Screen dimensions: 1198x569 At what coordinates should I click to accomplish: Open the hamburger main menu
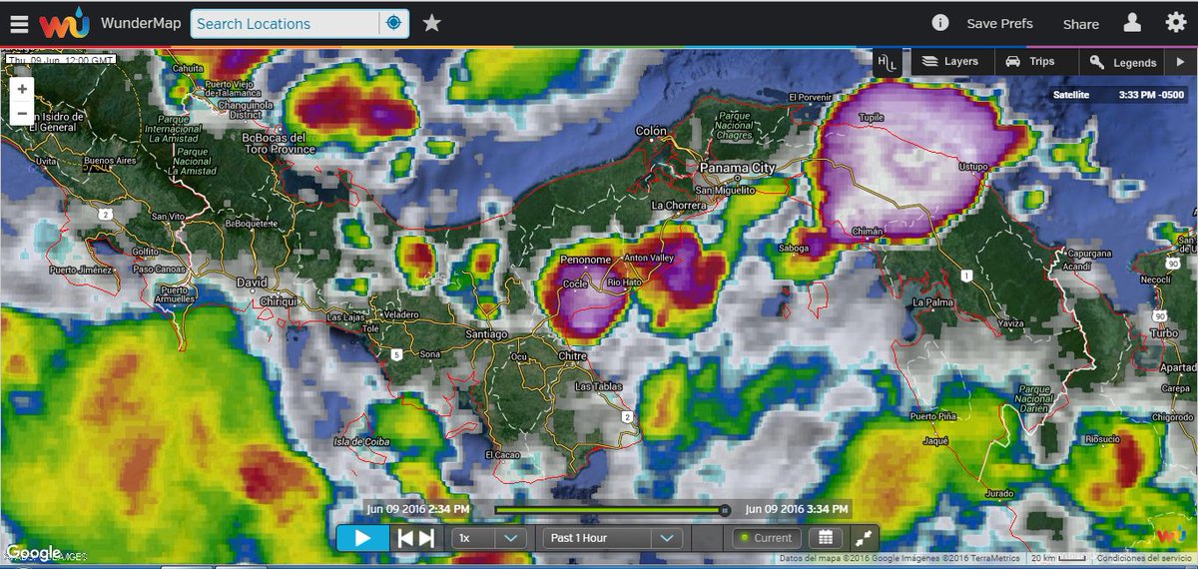(x=18, y=23)
